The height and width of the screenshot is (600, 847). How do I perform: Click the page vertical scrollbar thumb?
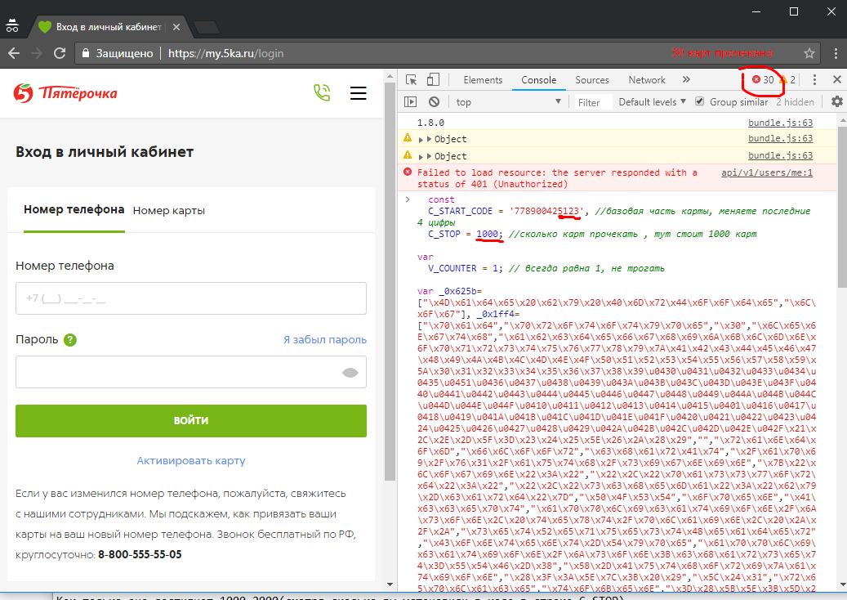390,281
